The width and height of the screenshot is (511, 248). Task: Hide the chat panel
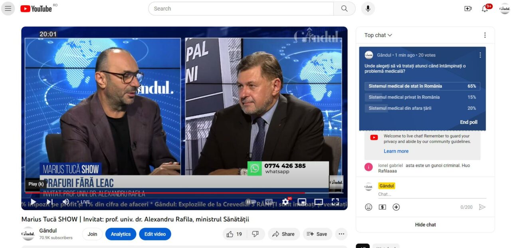[425, 225]
